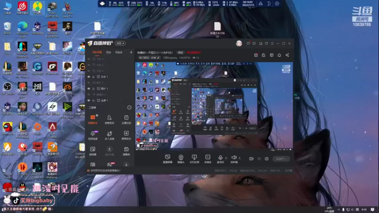379x213 pixels.
Task: Open the Apex Legends desktop icon
Action: pyautogui.click(x=53, y=131)
